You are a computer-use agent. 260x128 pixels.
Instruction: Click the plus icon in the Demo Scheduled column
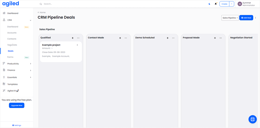pyautogui.click(x=168, y=38)
